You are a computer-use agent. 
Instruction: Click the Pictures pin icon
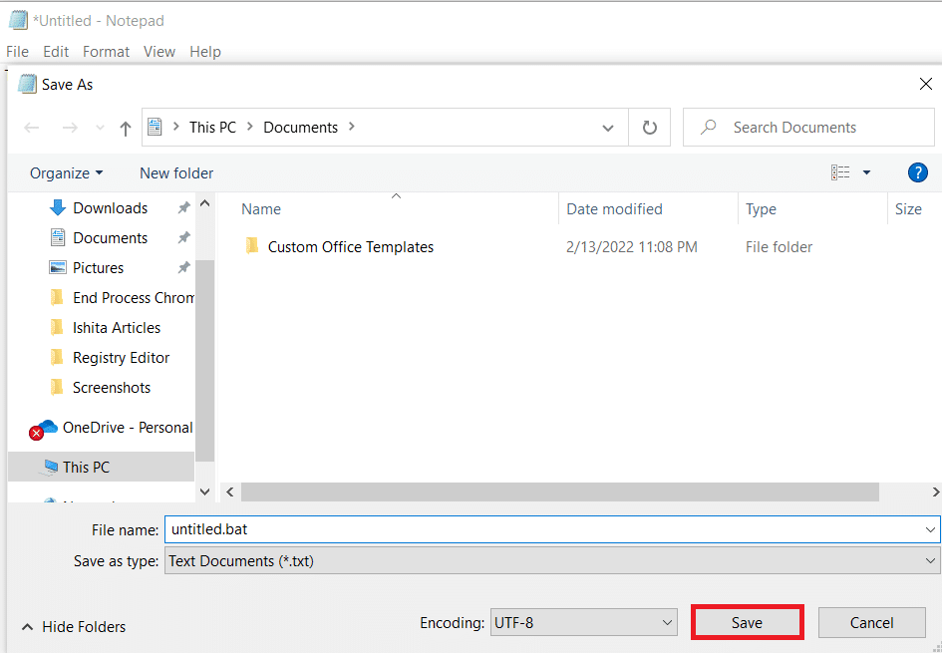[183, 268]
